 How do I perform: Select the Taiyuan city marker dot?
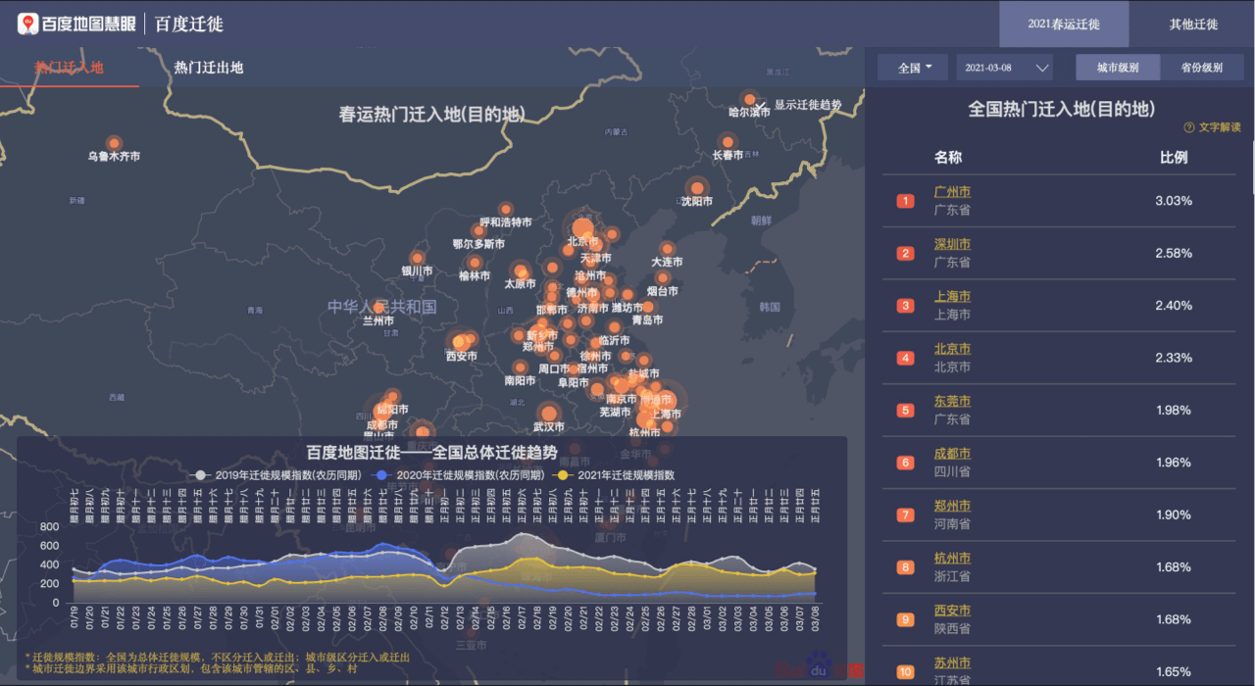coord(520,270)
